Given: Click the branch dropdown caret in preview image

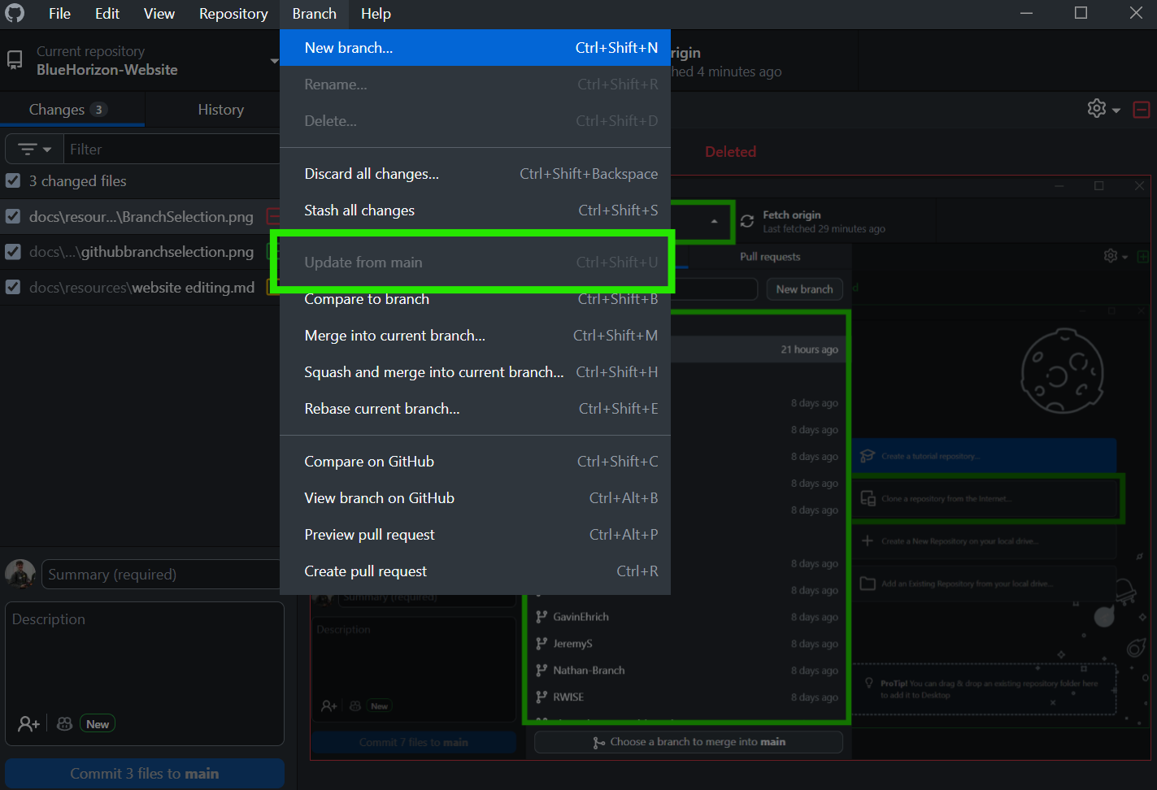Looking at the screenshot, I should click(x=714, y=221).
